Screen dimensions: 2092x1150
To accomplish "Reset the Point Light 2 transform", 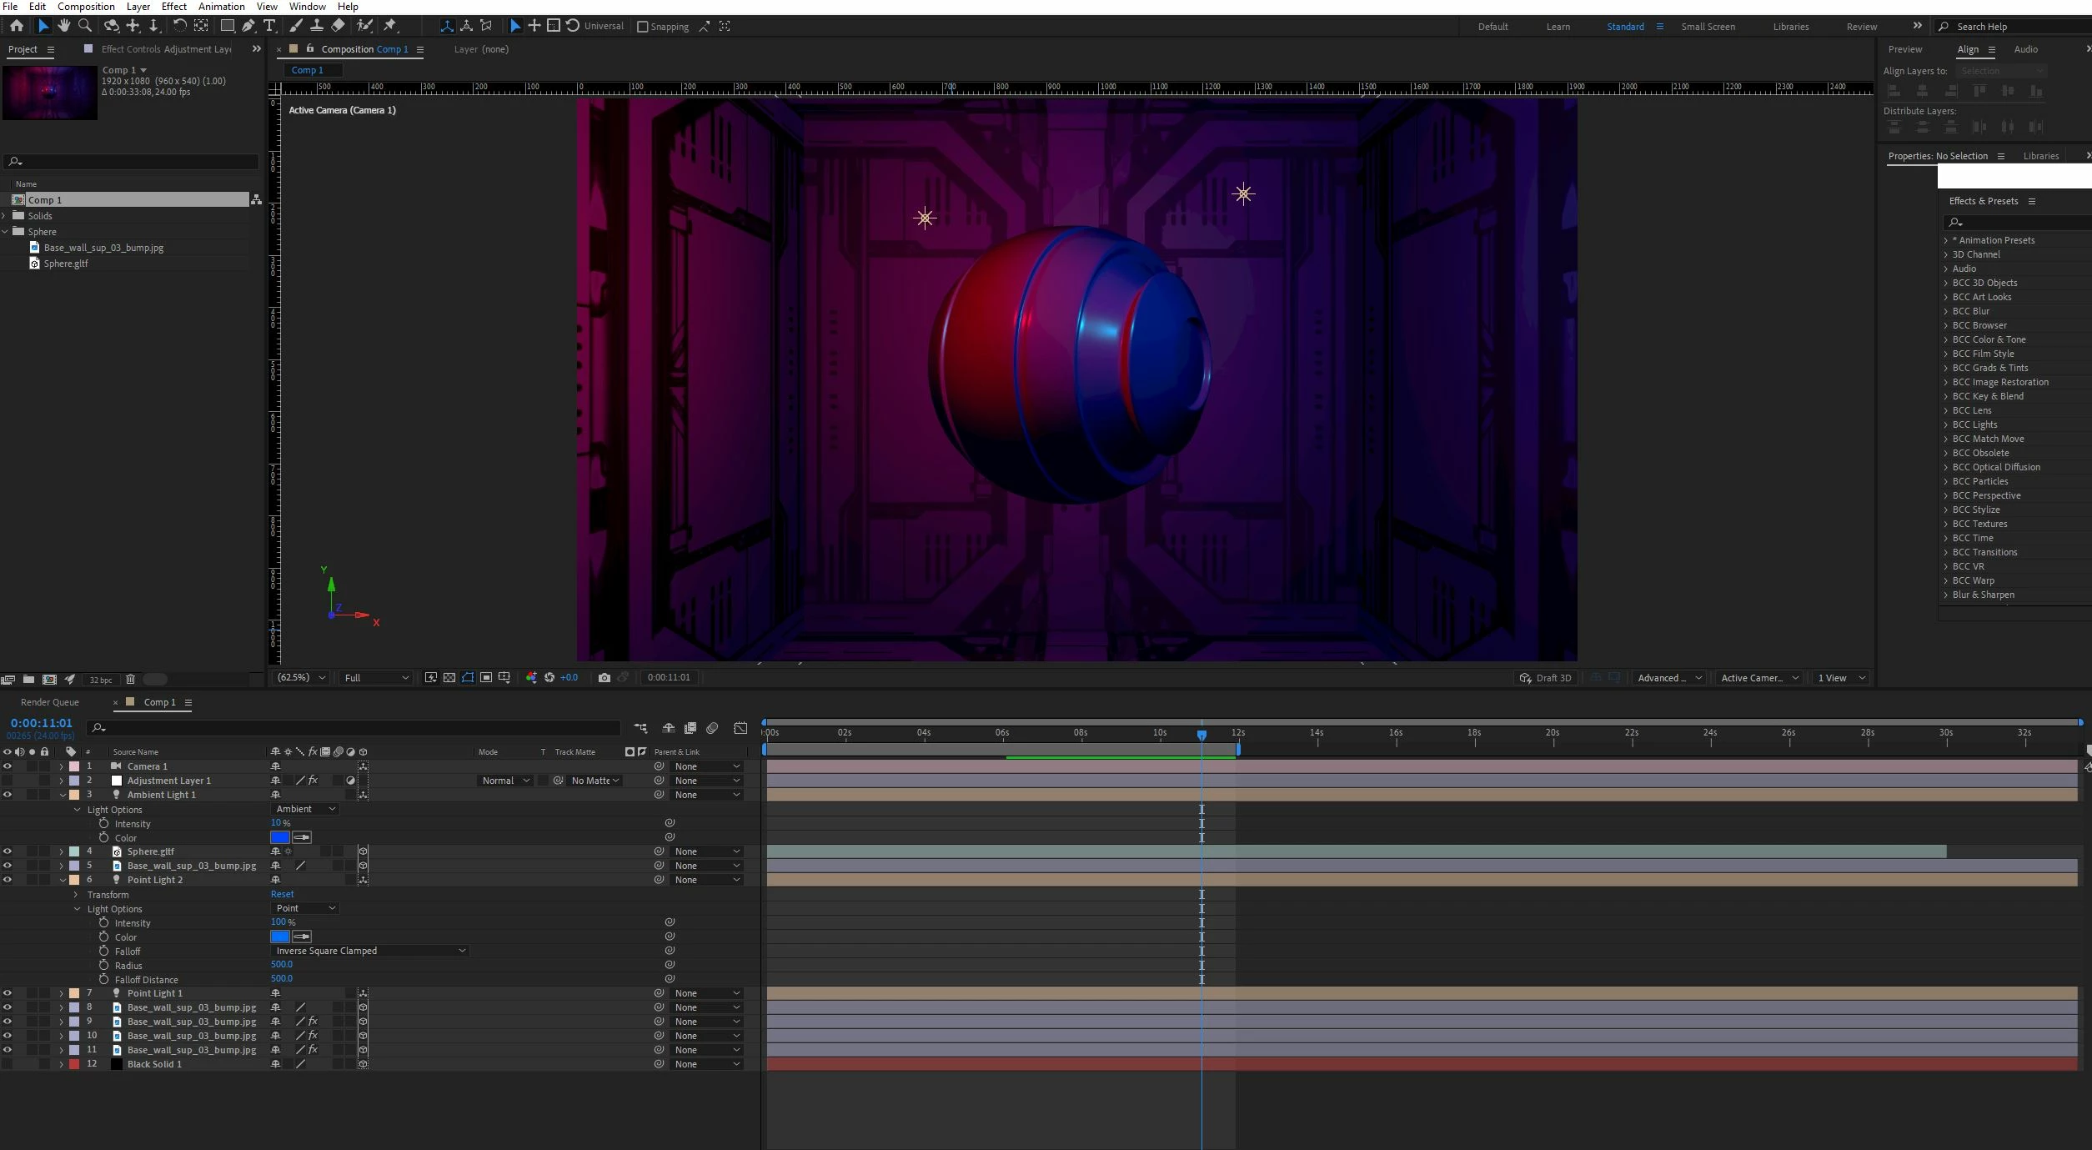I will pos(282,894).
